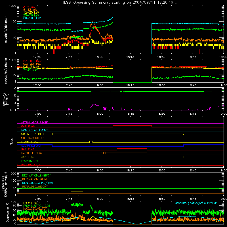Viewport: 227px width, 227px height.
Task: Click the FRONT_RATIO legend label
Action: pos(32,203)
